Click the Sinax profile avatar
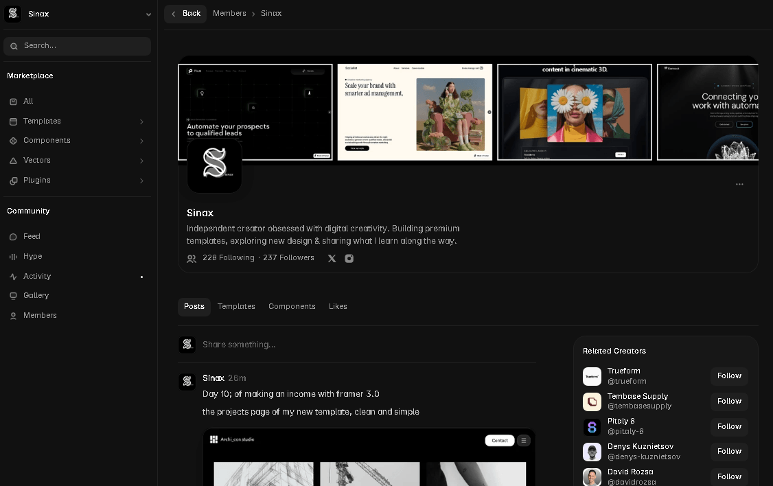Image resolution: width=773 pixels, height=486 pixels. (x=214, y=165)
